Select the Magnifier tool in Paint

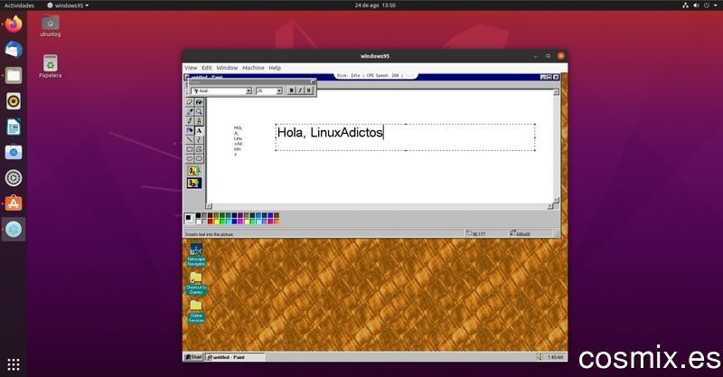(199, 112)
